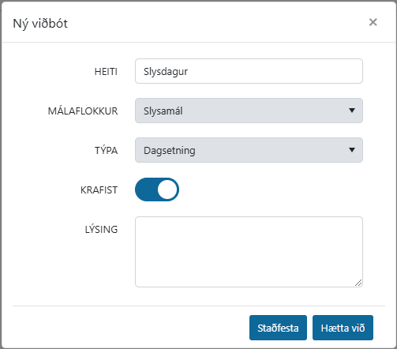This screenshot has height=349, width=397.
Task: Click the MÁLAFLOKKUR field label
Action: (x=83, y=111)
